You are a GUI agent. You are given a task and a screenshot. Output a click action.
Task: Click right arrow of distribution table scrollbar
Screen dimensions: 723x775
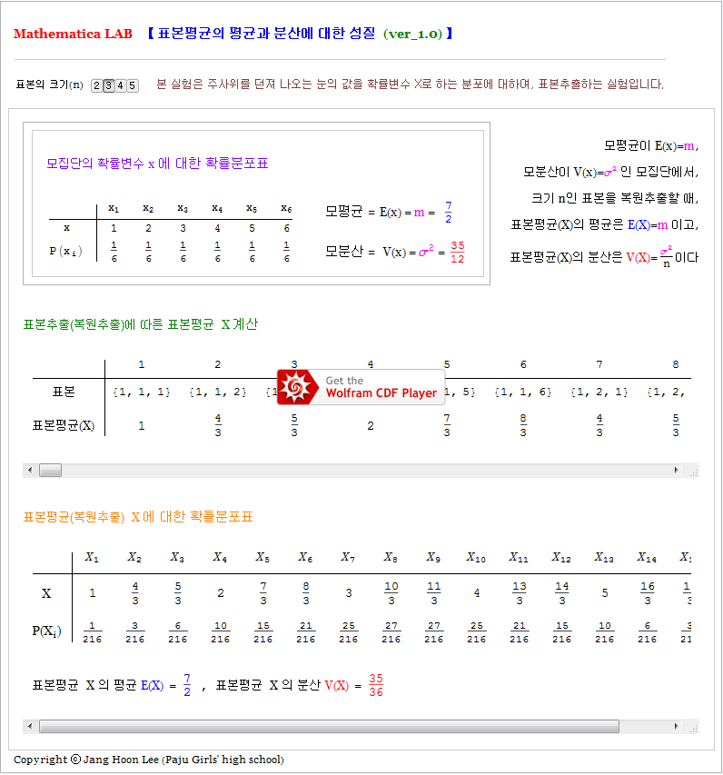676,727
